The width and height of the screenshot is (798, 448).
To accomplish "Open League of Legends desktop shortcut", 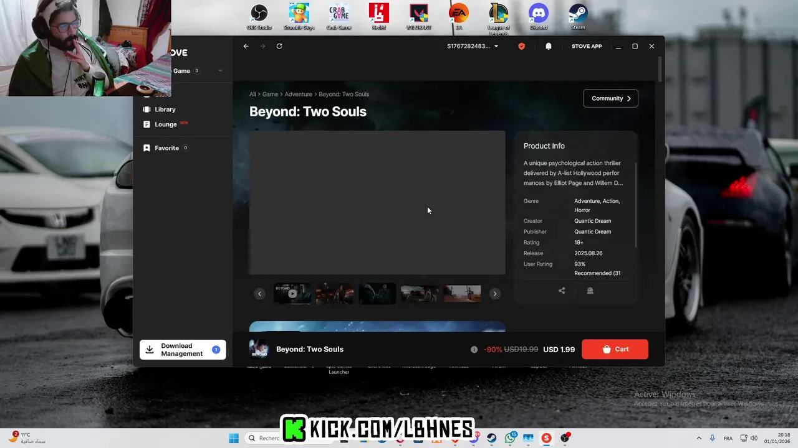I will (499, 19).
